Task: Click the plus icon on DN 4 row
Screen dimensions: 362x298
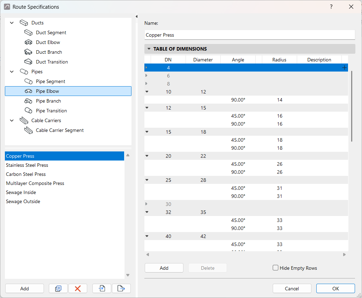Action: pos(344,68)
